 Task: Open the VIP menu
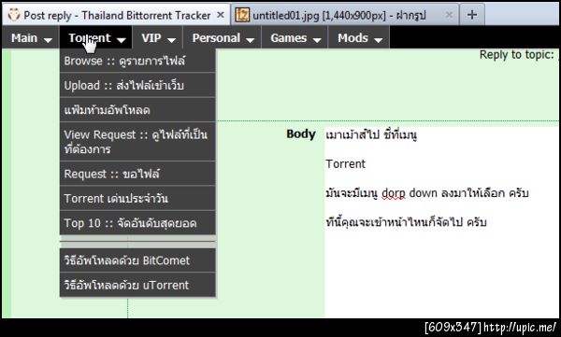point(158,37)
